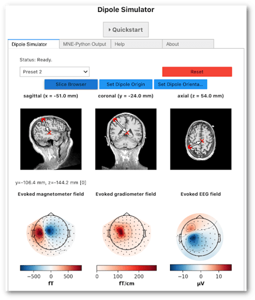Click the evoked gradiometer field topomap
255x300 pixels.
coord(126,235)
